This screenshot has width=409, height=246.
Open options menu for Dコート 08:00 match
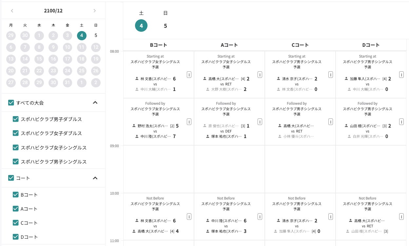[401, 75]
